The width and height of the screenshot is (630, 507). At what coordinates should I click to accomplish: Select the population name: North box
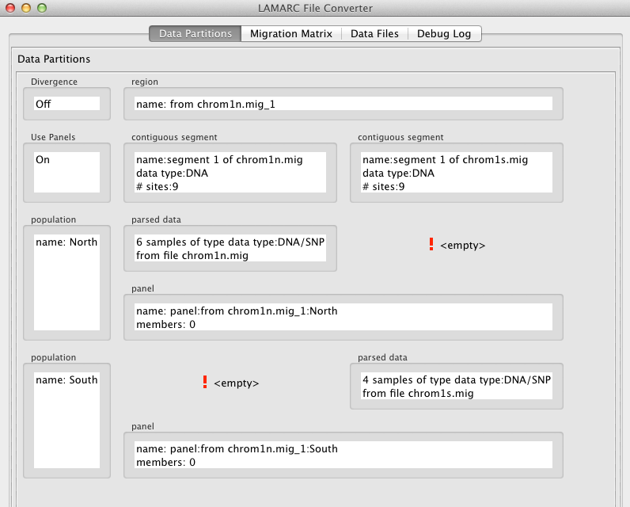click(x=66, y=283)
